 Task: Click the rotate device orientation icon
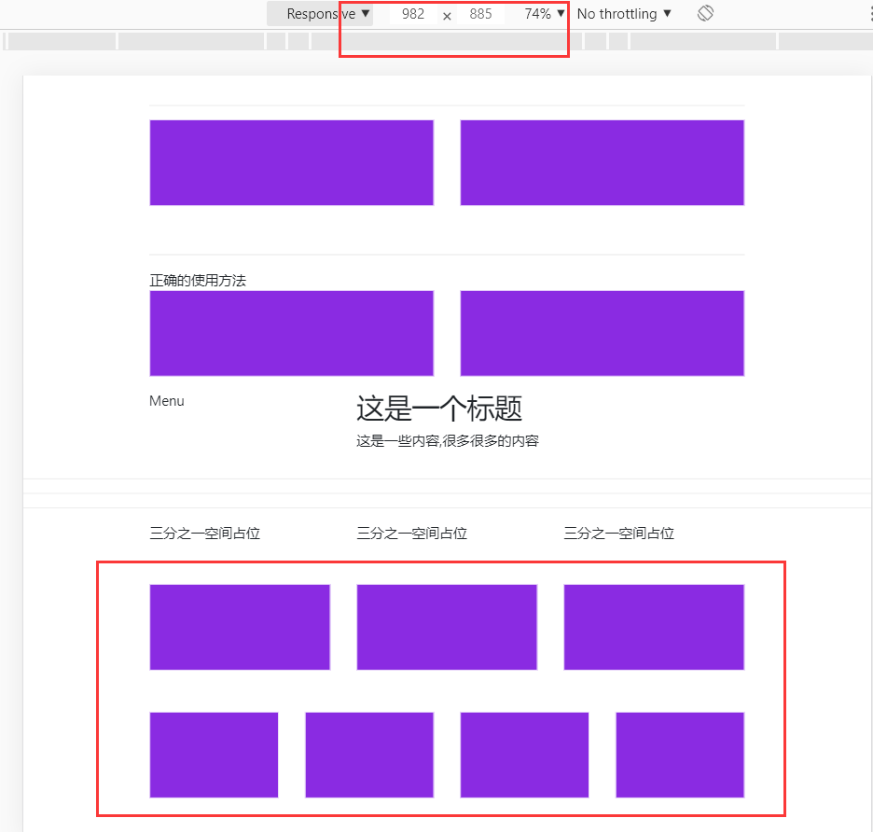click(x=705, y=13)
